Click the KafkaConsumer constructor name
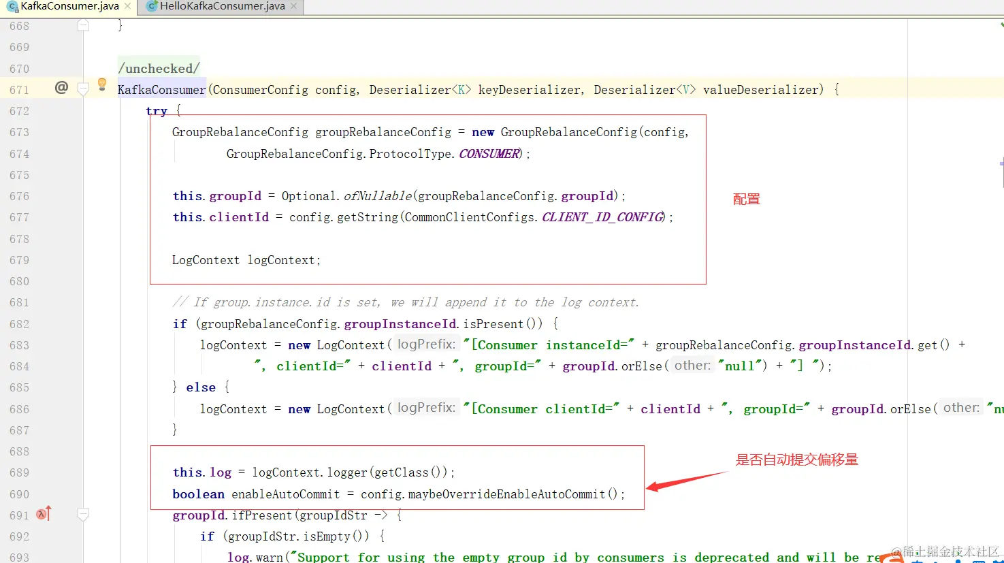 161,90
